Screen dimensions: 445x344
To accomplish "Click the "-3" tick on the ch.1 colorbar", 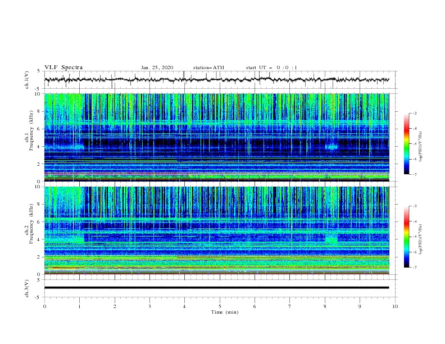I will (x=414, y=113).
